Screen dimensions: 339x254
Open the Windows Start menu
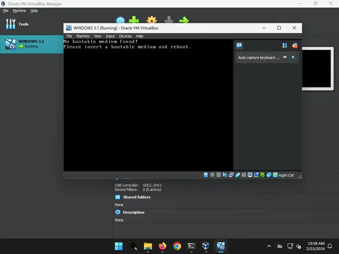click(x=119, y=246)
